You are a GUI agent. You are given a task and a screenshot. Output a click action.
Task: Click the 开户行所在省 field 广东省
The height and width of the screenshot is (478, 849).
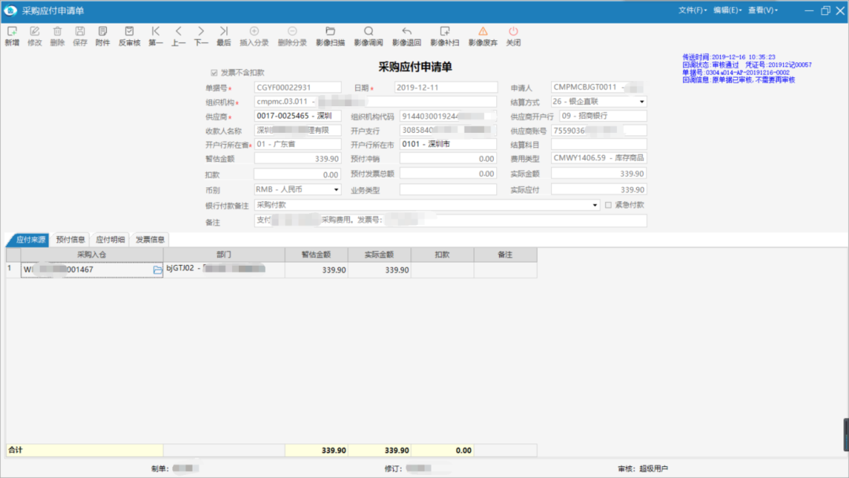(x=298, y=144)
